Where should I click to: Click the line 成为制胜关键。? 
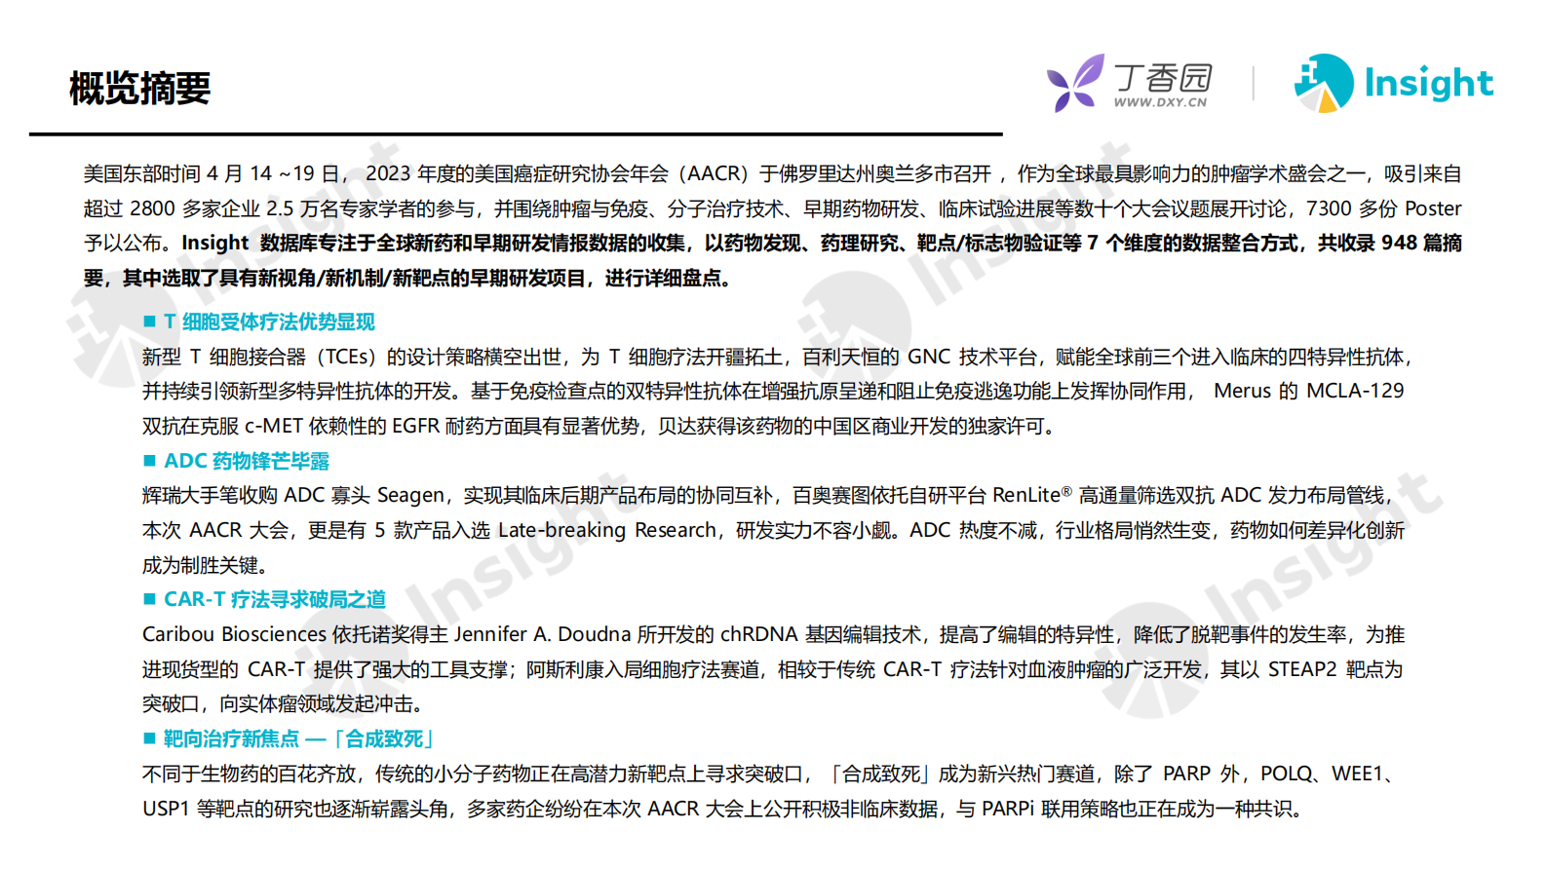205,565
